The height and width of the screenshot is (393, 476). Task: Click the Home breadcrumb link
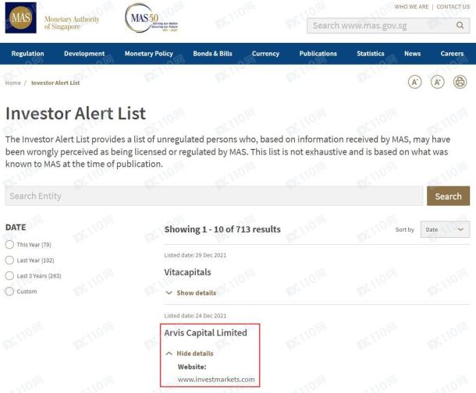pos(13,83)
